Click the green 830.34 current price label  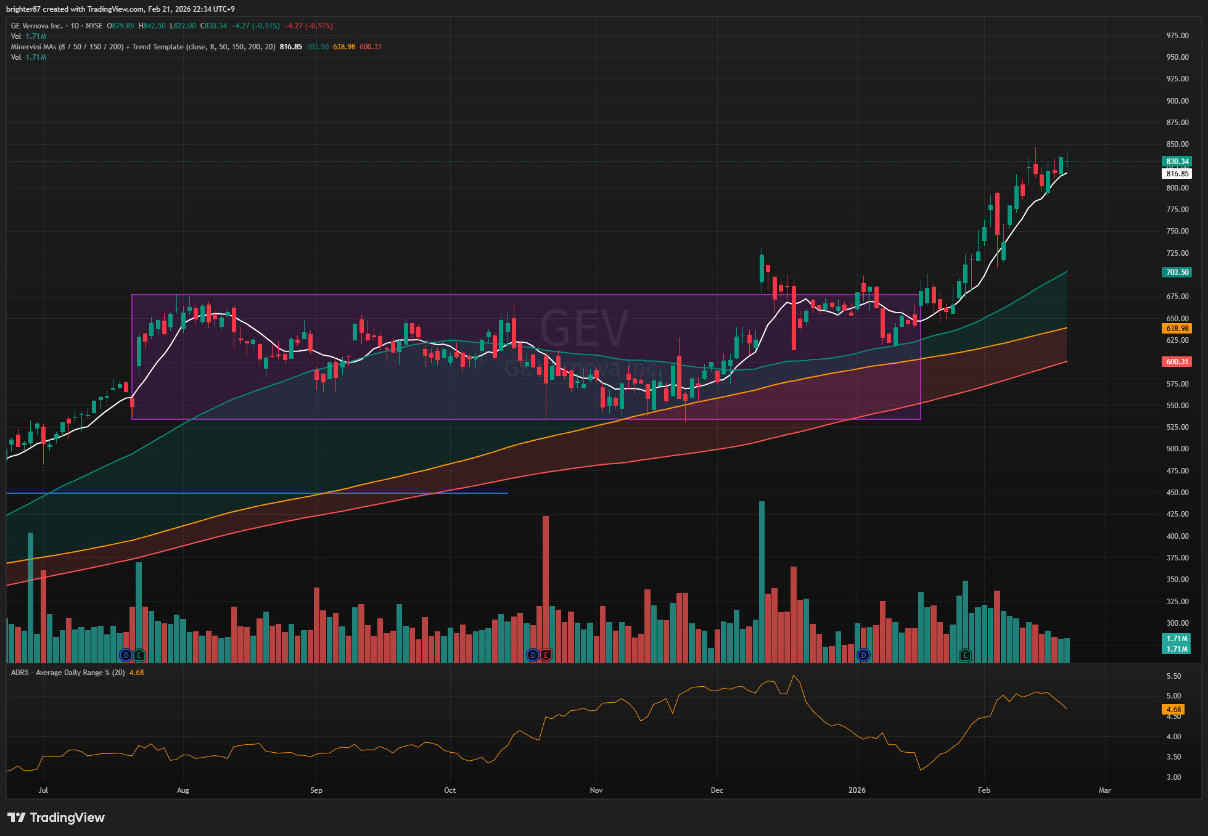1177,162
